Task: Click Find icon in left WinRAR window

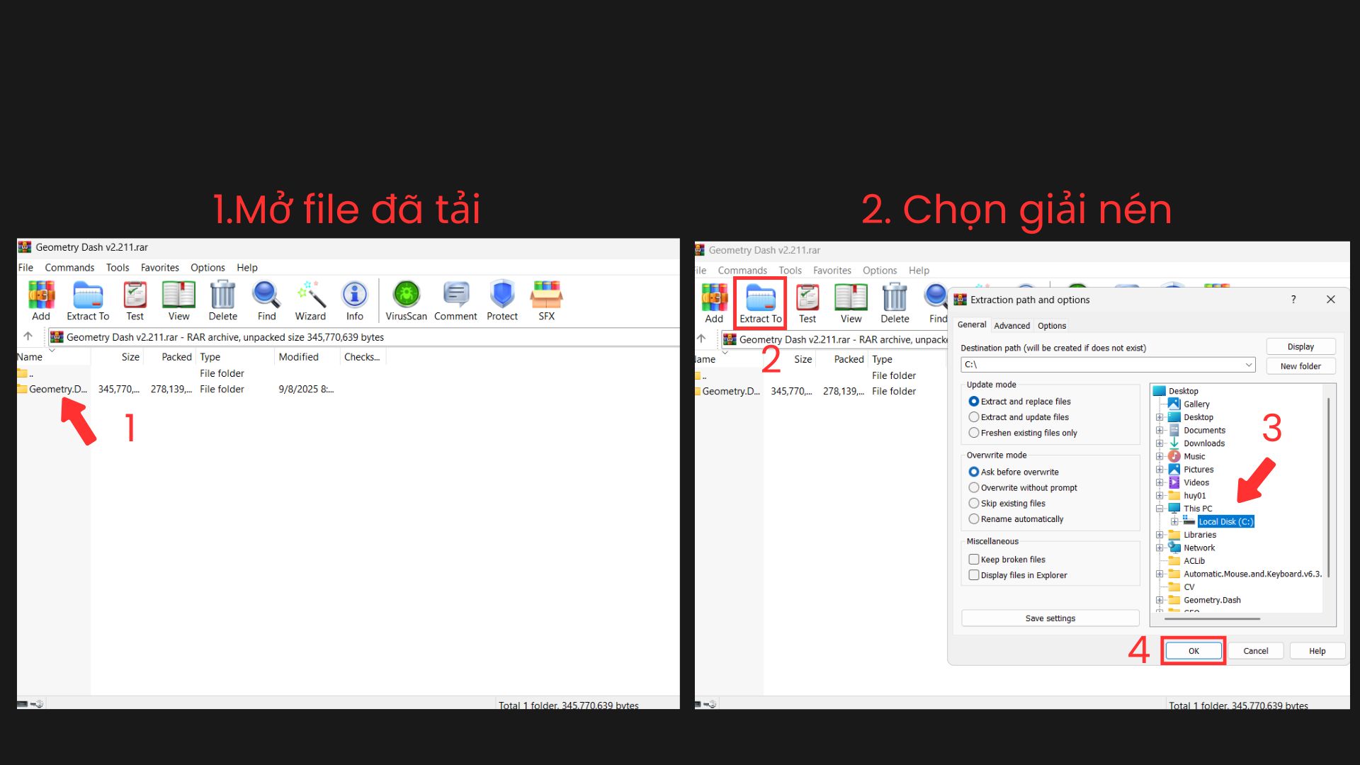Action: point(266,300)
